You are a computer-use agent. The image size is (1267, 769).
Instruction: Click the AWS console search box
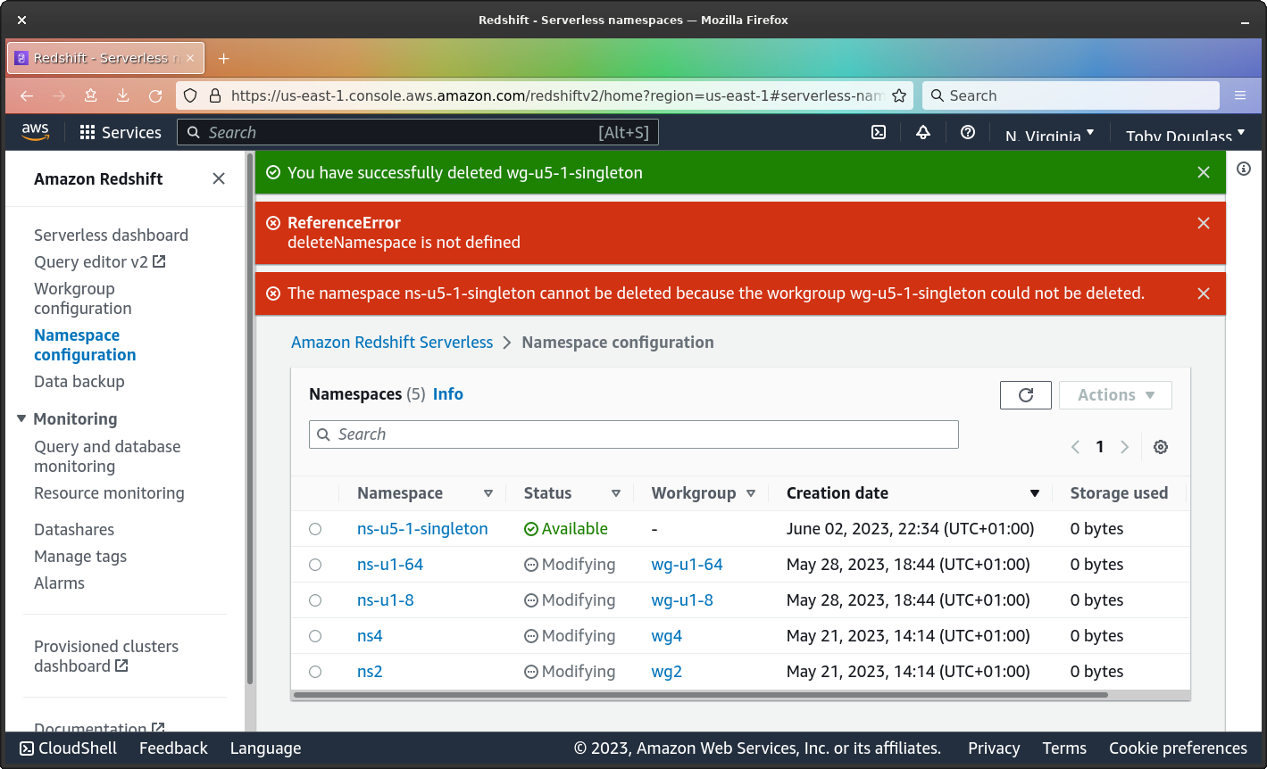(x=418, y=132)
